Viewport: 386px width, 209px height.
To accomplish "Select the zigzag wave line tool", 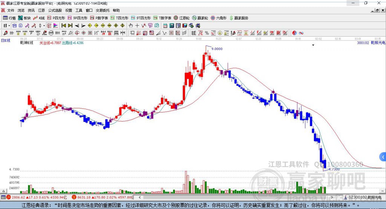I will [x=164, y=33].
